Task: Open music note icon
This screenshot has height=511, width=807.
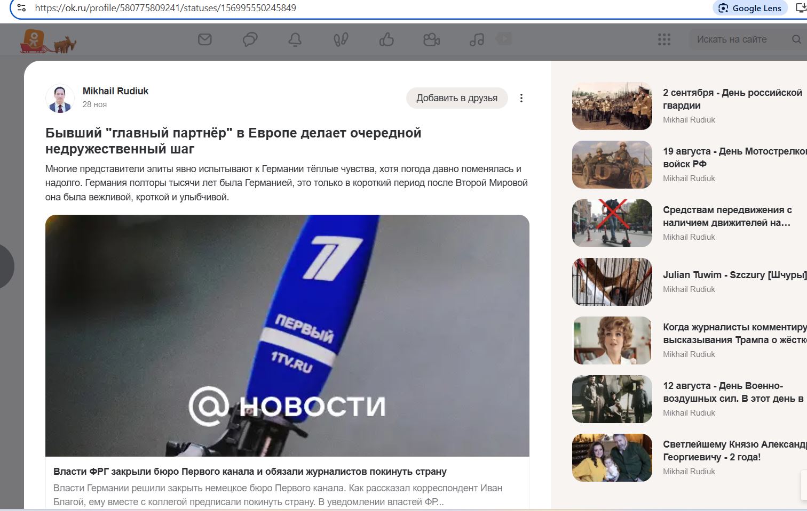Action: [x=477, y=39]
